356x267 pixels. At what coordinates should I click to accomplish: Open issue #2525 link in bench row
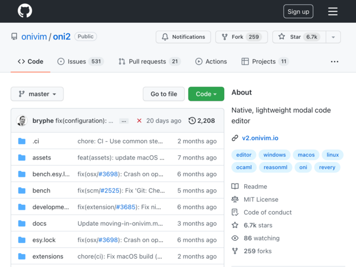tap(110, 190)
